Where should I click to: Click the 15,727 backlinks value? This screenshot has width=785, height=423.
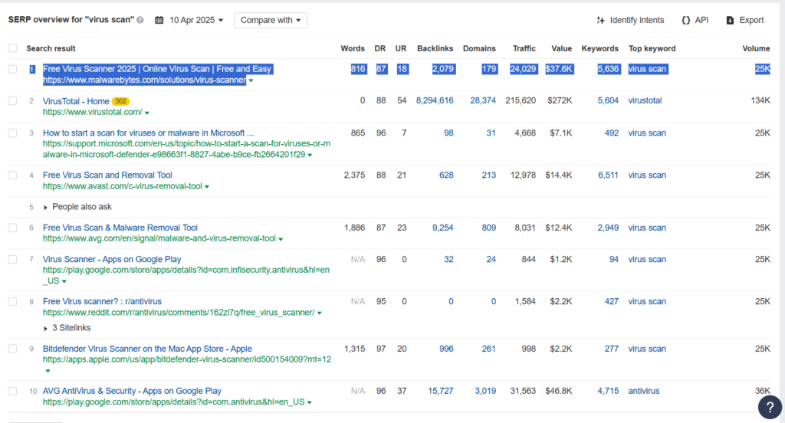[441, 391]
